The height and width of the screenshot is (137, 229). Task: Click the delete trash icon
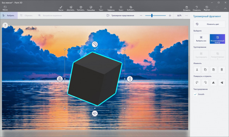(222, 70)
